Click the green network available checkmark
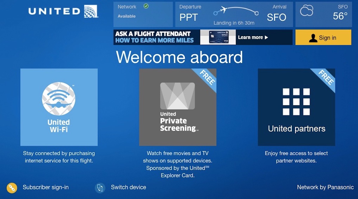358x199 pixels. point(146,6)
